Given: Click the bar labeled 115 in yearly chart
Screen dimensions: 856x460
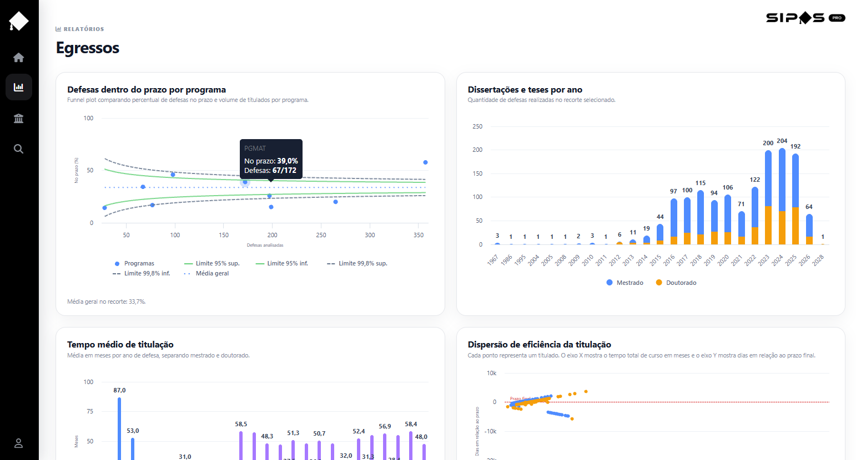Looking at the screenshot, I should pos(701,217).
